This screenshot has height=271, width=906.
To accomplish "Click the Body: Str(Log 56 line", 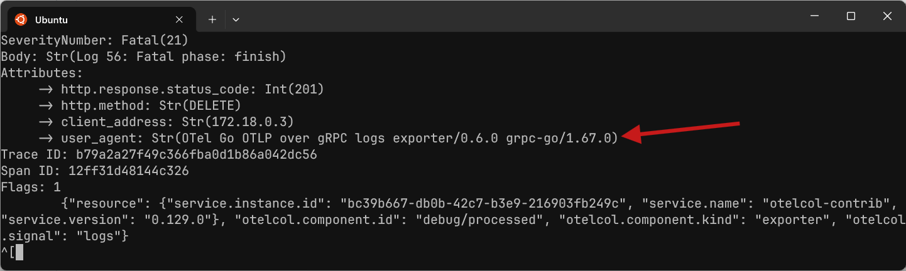I will (144, 56).
